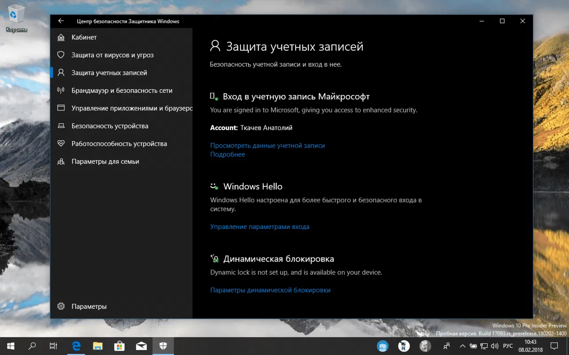Screen dimensions: 569x355
Task: Launch Microsoft Edge from the taskbar
Action: [x=76, y=346]
